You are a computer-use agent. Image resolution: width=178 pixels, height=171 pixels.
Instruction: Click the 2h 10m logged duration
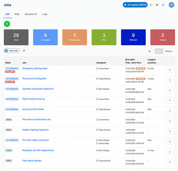coord(151,68)
